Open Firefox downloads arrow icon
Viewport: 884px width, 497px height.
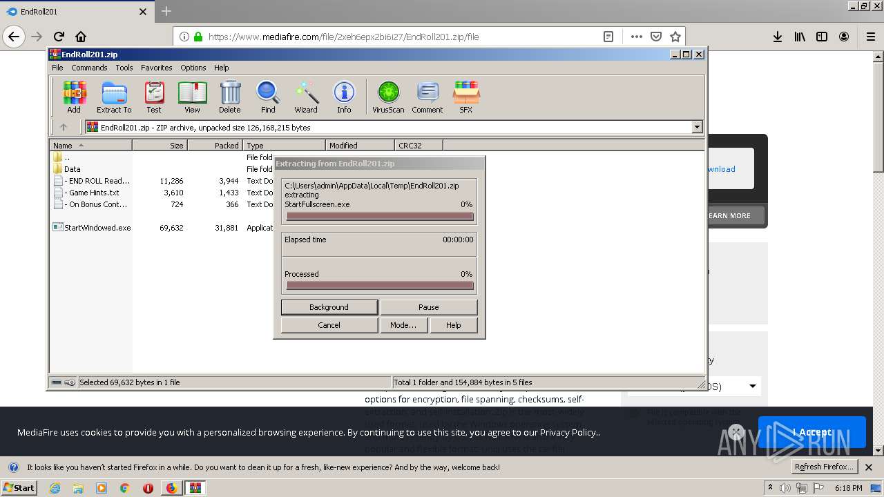[778, 37]
